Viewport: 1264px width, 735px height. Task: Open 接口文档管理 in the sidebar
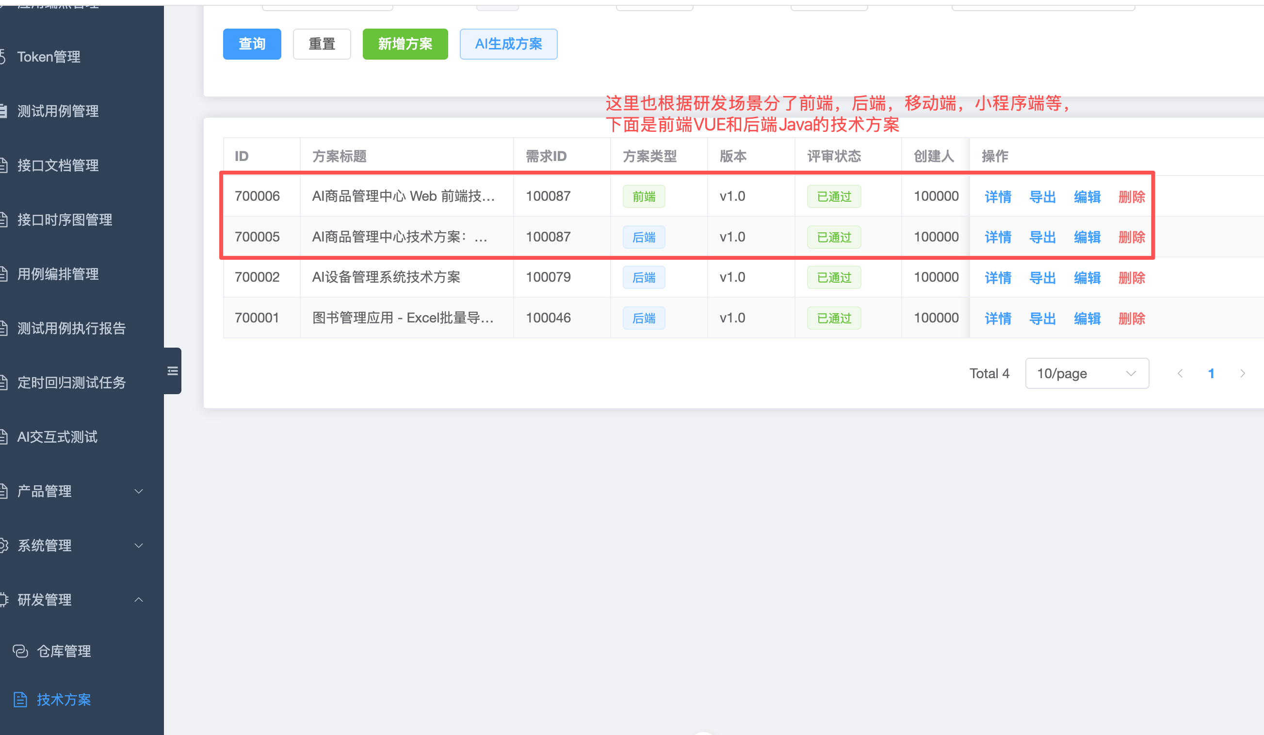click(58, 165)
